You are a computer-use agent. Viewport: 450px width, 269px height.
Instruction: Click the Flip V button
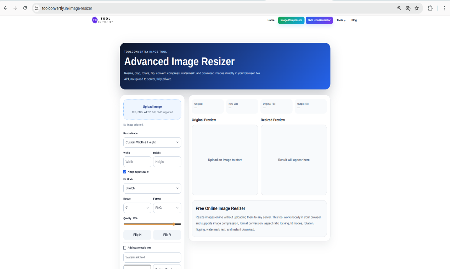(x=167, y=235)
